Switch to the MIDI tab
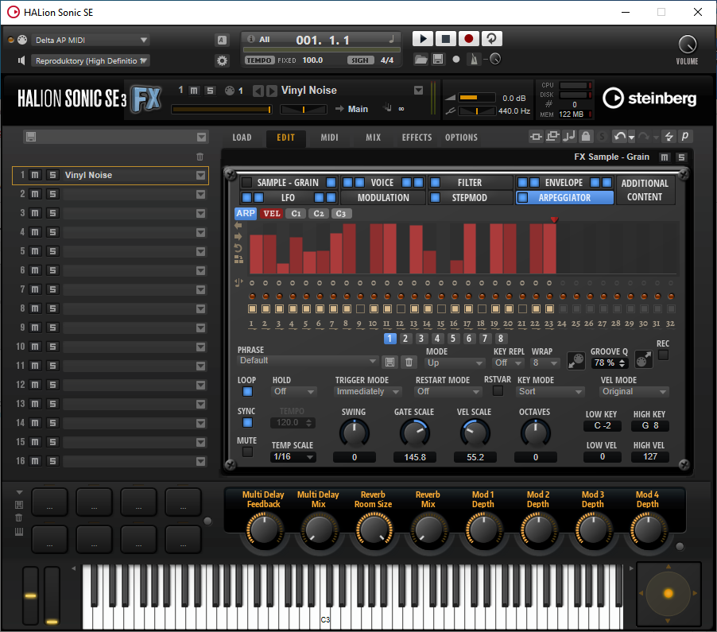This screenshot has width=717, height=632. [x=329, y=138]
